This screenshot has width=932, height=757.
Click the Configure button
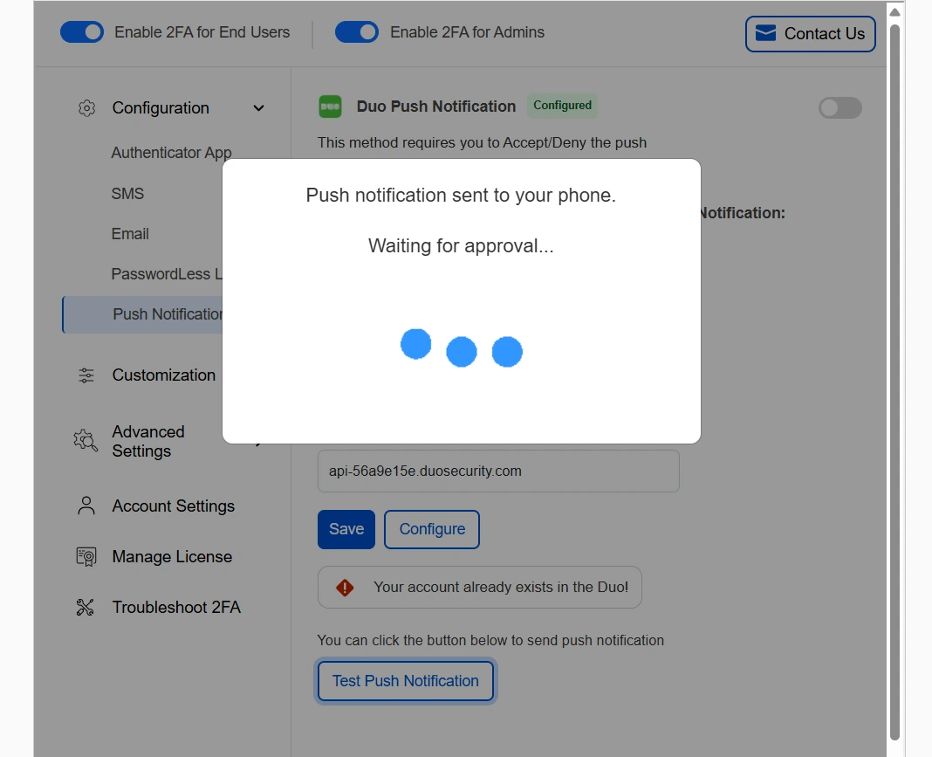pos(431,529)
